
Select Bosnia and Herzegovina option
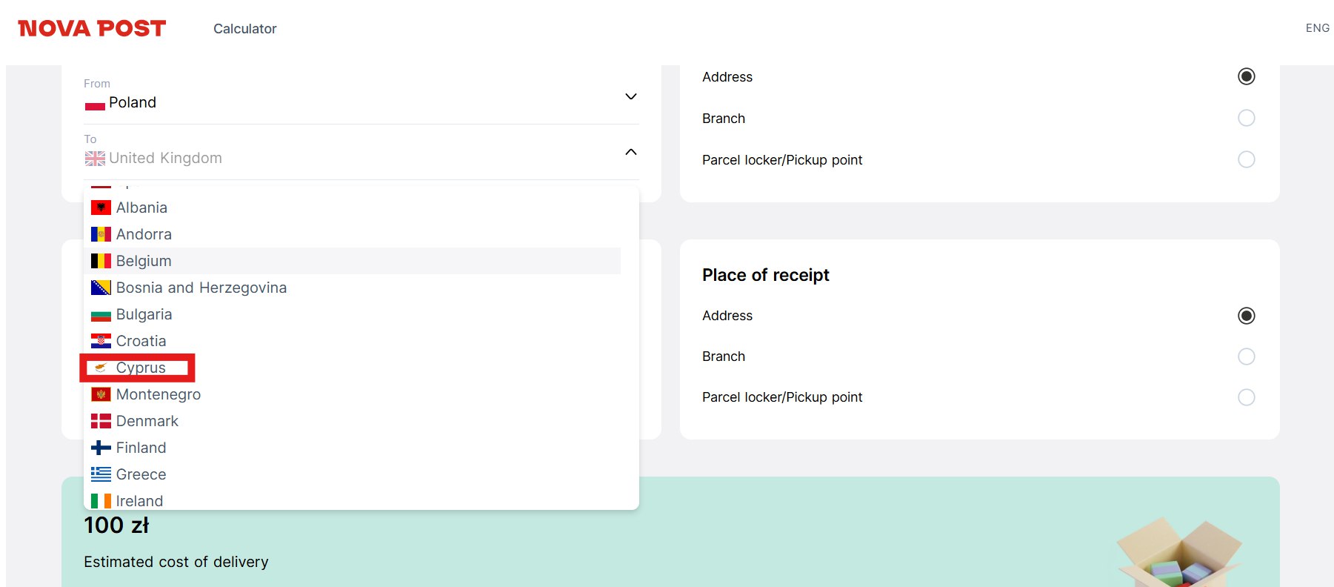201,288
